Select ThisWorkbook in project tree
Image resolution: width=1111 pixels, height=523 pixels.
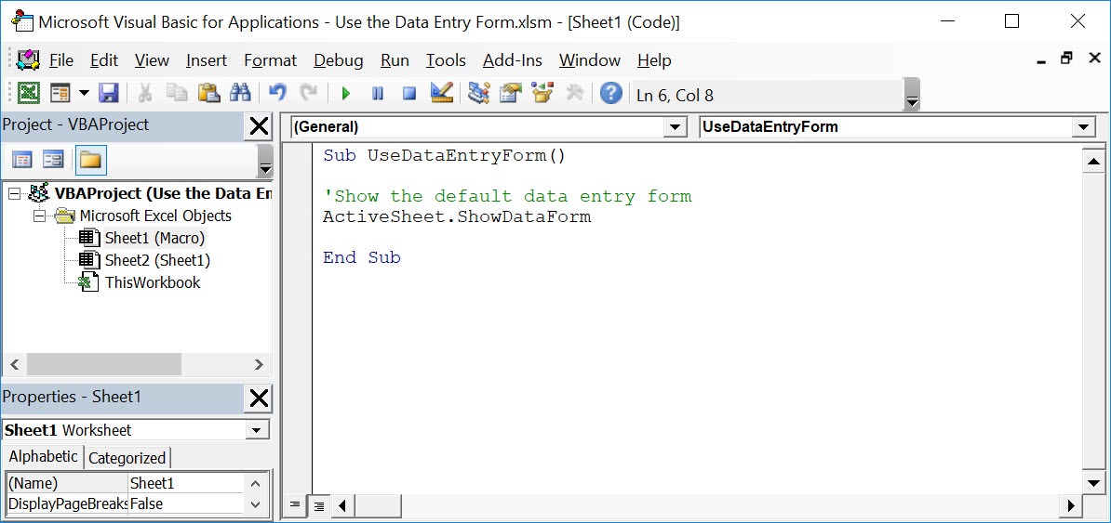pyautogui.click(x=153, y=282)
